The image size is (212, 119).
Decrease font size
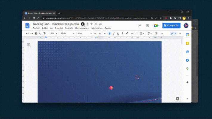(x=95, y=33)
